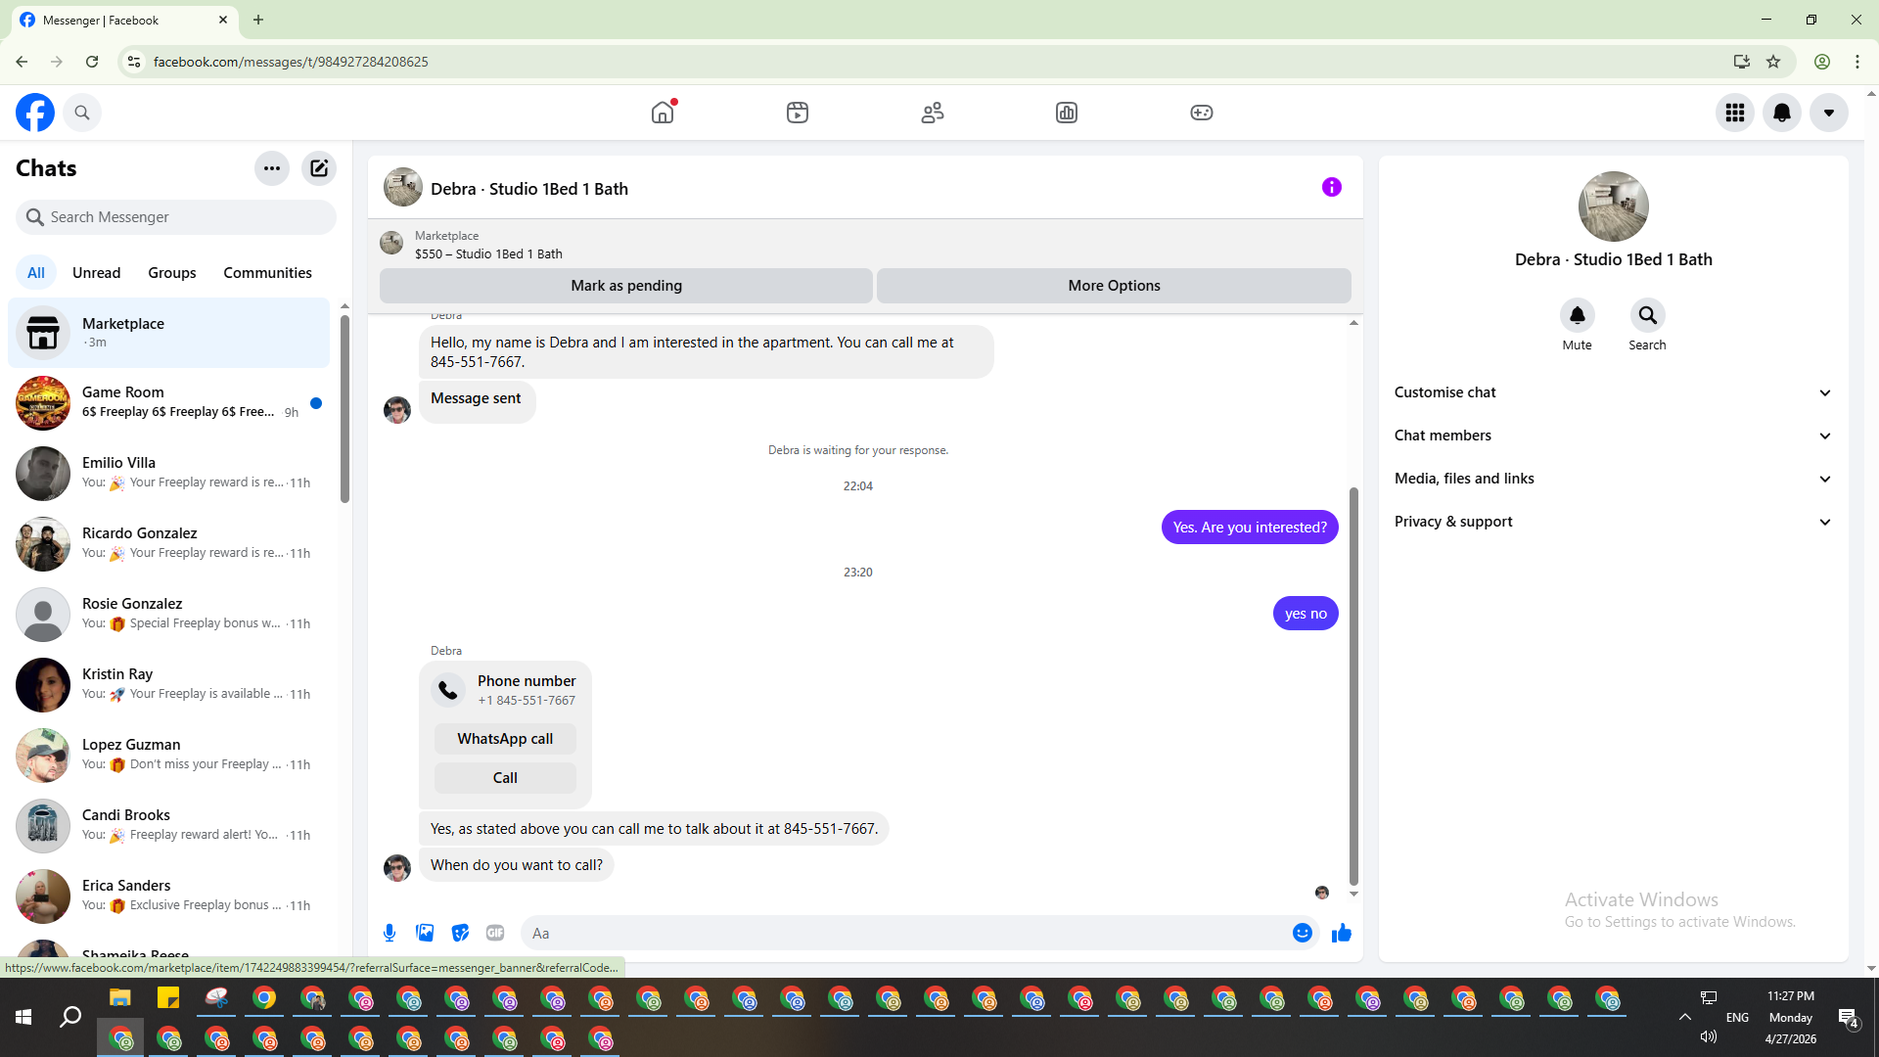Switch to the Groups filter
Image resolution: width=1879 pixels, height=1057 pixels.
click(x=172, y=273)
